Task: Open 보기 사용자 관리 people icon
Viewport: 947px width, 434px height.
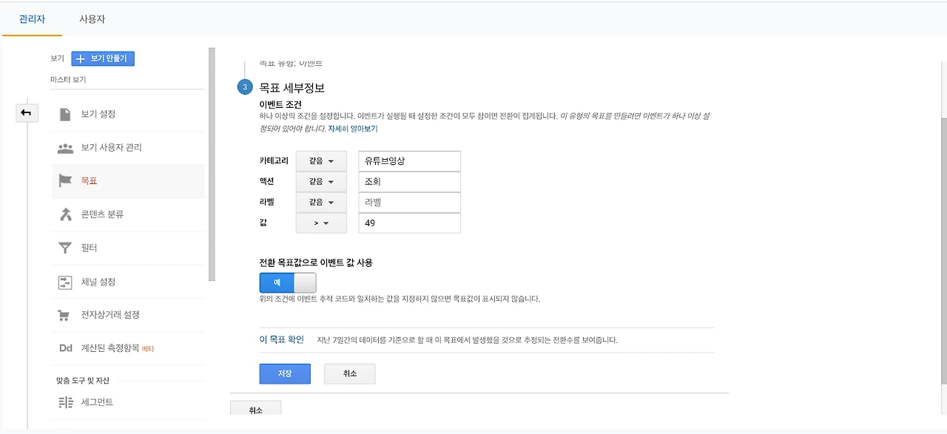Action: pyautogui.click(x=66, y=148)
